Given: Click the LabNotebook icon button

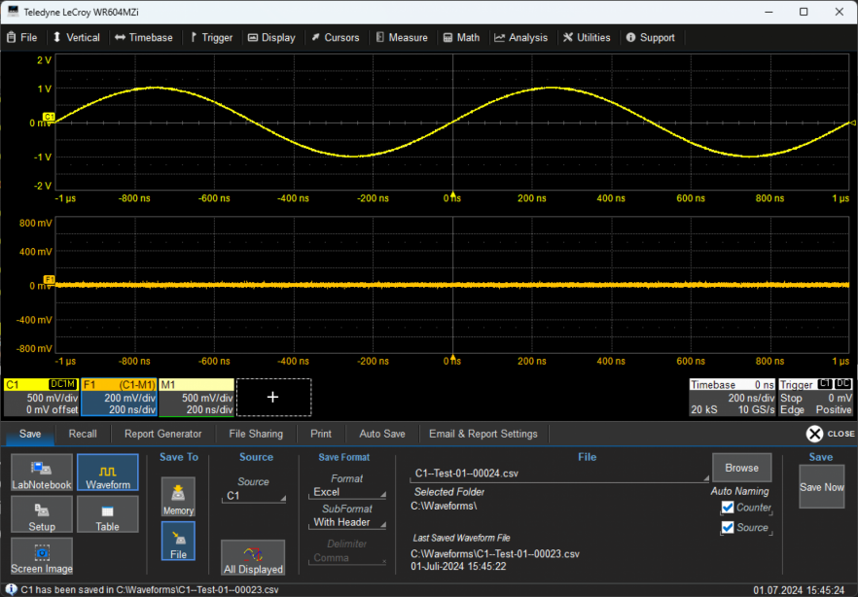Looking at the screenshot, I should (42, 473).
